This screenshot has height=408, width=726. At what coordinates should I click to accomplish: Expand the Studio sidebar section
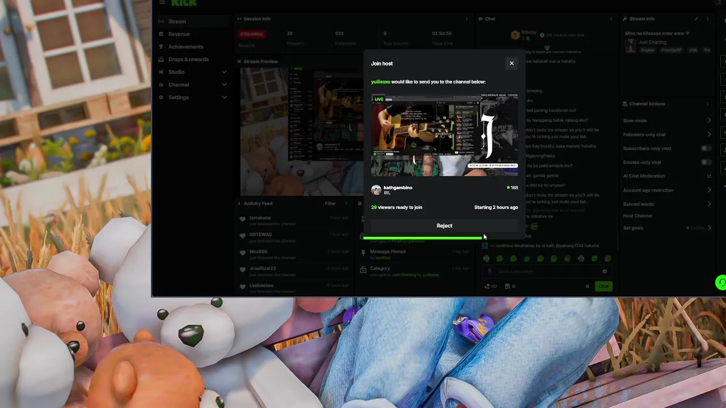pyautogui.click(x=192, y=72)
